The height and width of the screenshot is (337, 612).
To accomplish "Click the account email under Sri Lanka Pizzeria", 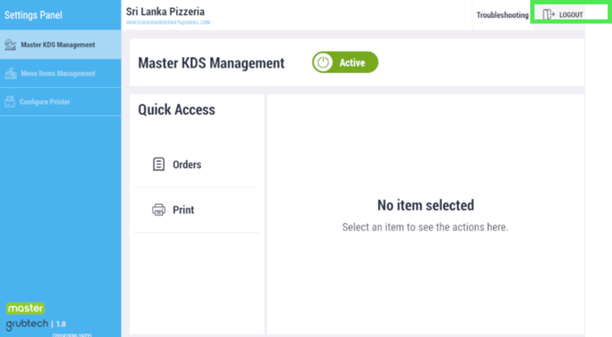I will (168, 22).
